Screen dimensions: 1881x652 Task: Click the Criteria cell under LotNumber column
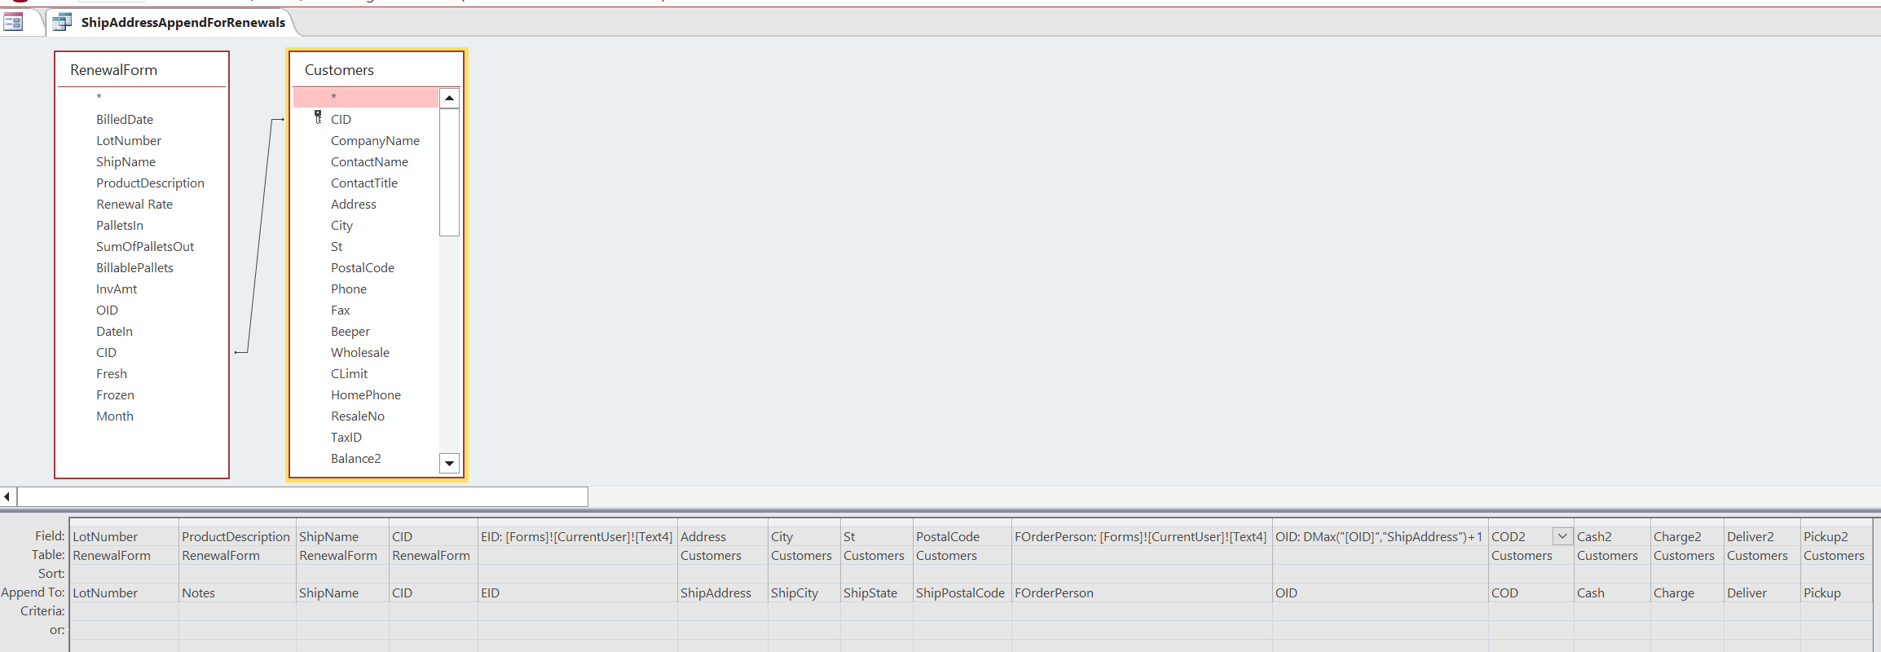pyautogui.click(x=123, y=611)
